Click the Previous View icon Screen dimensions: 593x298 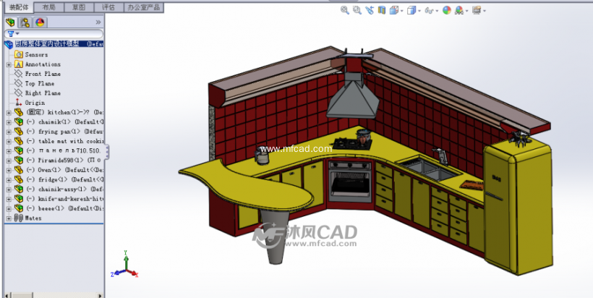click(x=369, y=10)
